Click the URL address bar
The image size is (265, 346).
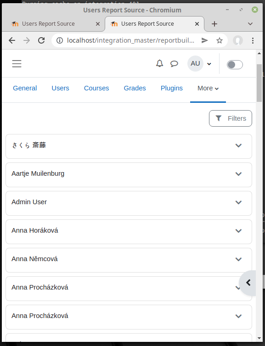pos(130,40)
